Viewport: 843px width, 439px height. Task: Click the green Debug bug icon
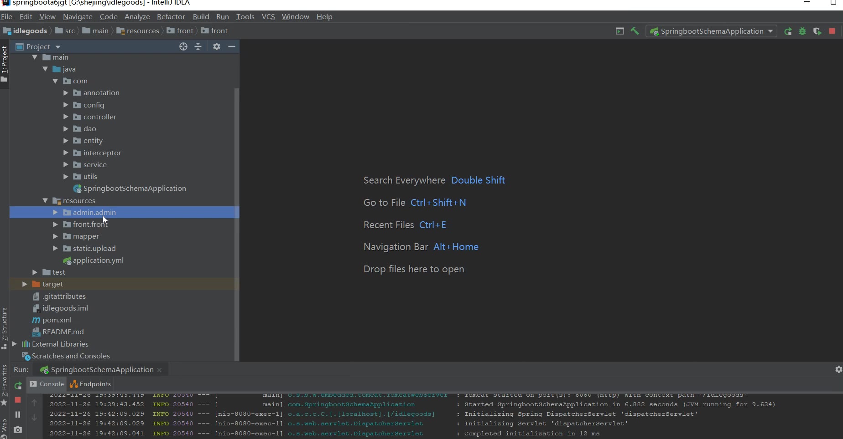coord(802,31)
